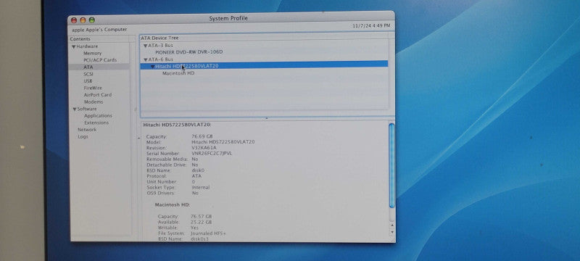The width and height of the screenshot is (580, 261).
Task: Select PCI/AGP Cards in Contents
Action: (100, 60)
